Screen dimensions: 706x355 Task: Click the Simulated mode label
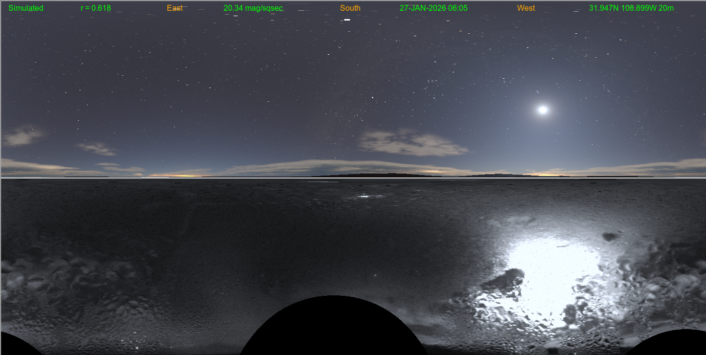tap(26, 8)
